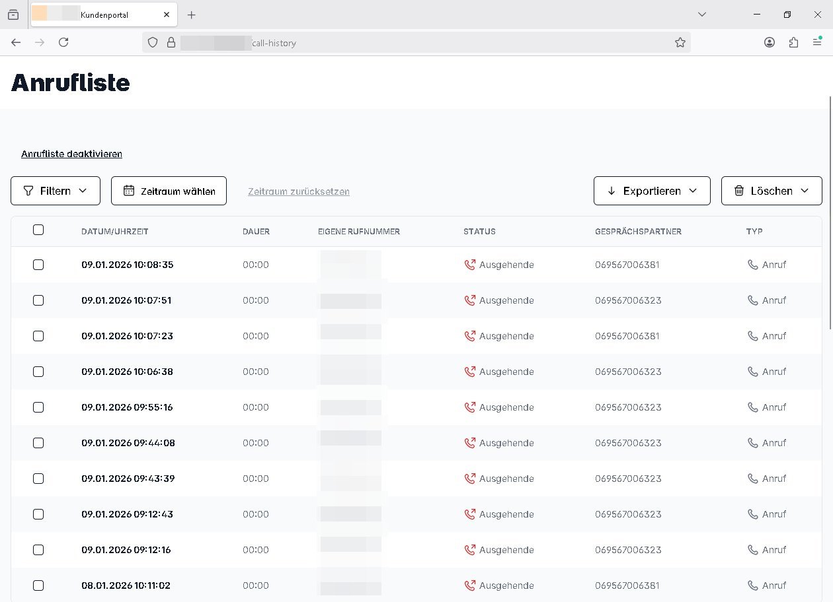Open the Exportieren dropdown
This screenshot has width=833, height=602.
[652, 191]
